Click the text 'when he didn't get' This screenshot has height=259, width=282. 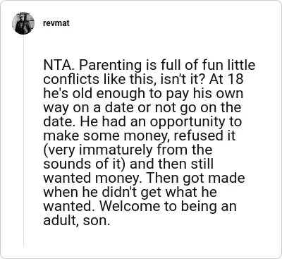(x=103, y=192)
